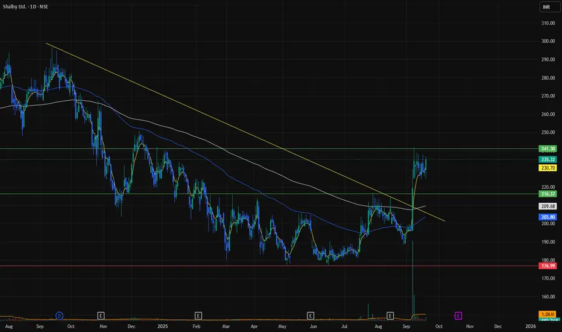Viewport: 562px width, 332px height.
Task: Click the 220.00 price axis value
Action: [x=548, y=187]
